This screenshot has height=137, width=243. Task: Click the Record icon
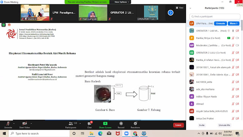[x=121, y=123]
